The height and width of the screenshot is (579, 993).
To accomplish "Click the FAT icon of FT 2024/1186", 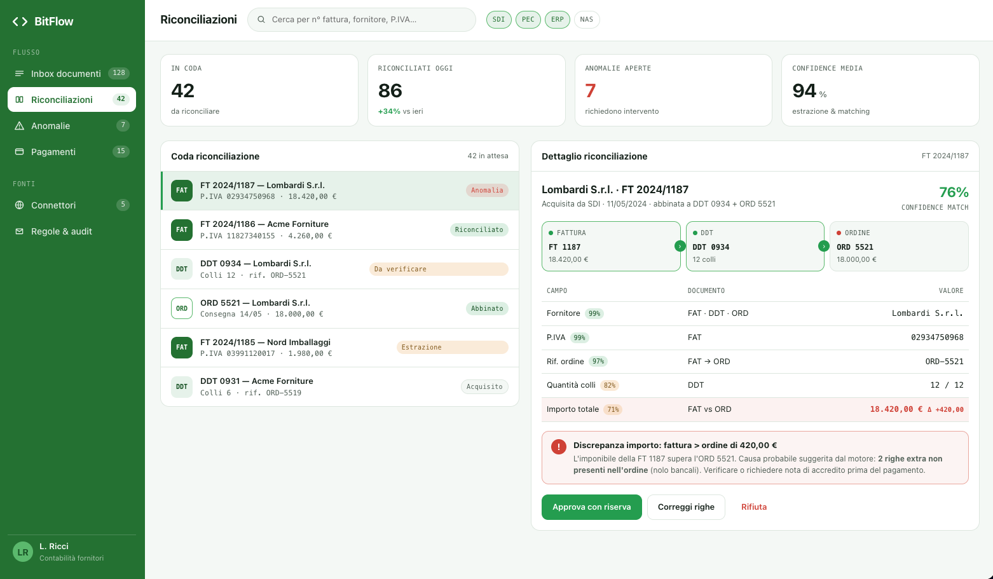I will [182, 230].
